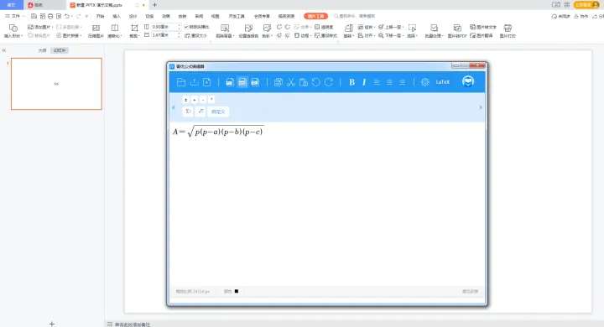Click the feedback link in editor footer
The width and height of the screenshot is (604, 327).
point(470,292)
